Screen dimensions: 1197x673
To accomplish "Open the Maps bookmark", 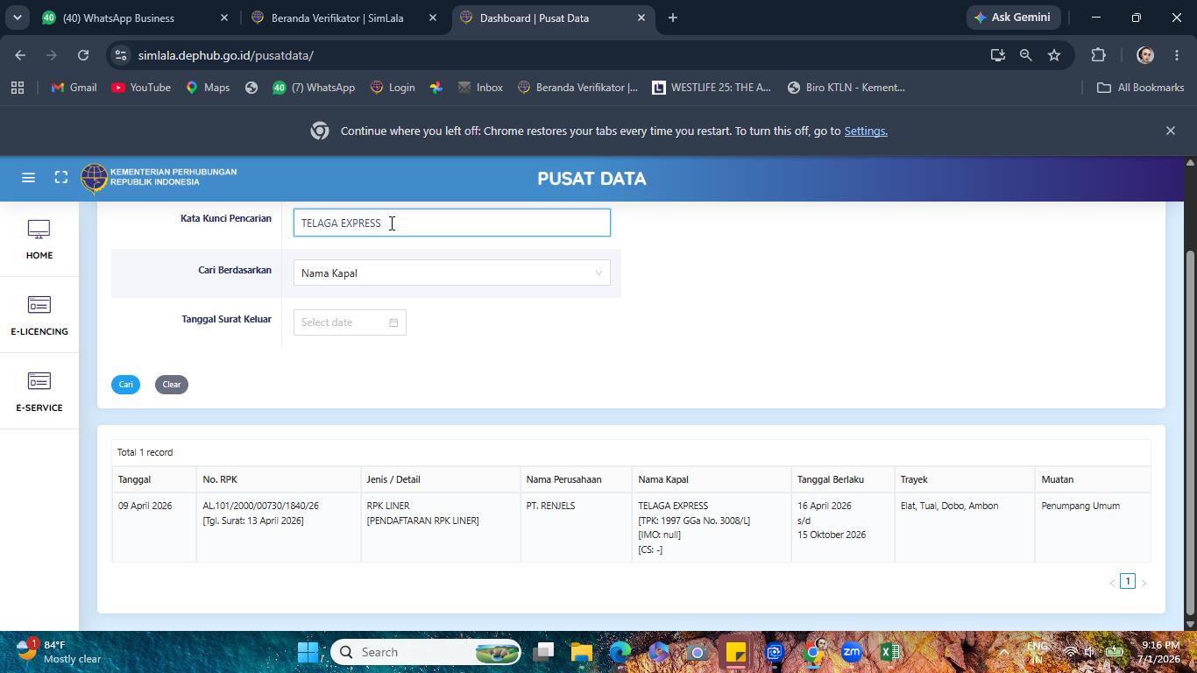I will click(208, 88).
